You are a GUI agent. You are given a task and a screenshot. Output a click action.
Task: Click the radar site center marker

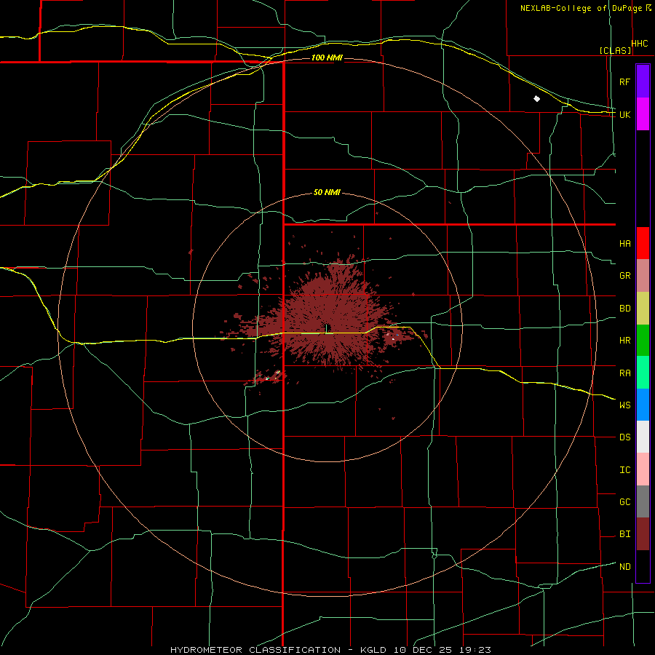click(327, 327)
